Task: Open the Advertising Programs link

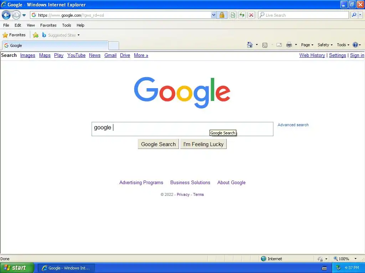Action: [141, 182]
